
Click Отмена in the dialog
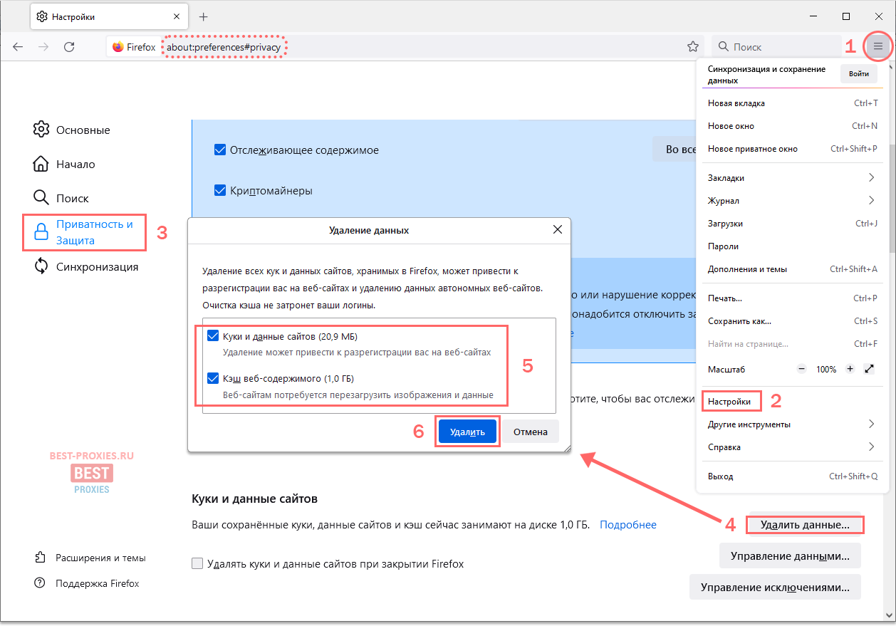tap(531, 432)
